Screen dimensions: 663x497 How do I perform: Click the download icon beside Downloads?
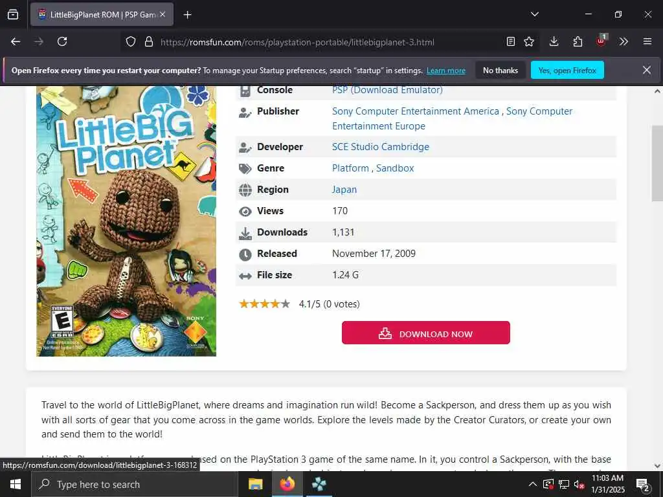245,233
